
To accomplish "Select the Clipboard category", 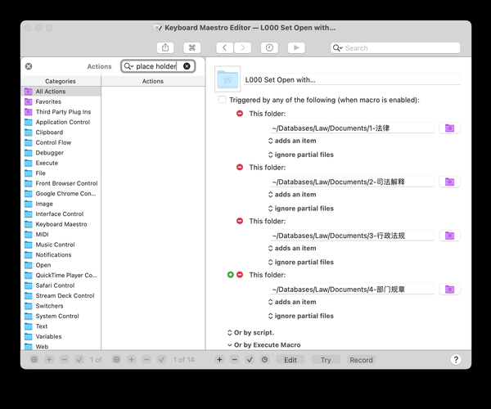I will click(49, 133).
